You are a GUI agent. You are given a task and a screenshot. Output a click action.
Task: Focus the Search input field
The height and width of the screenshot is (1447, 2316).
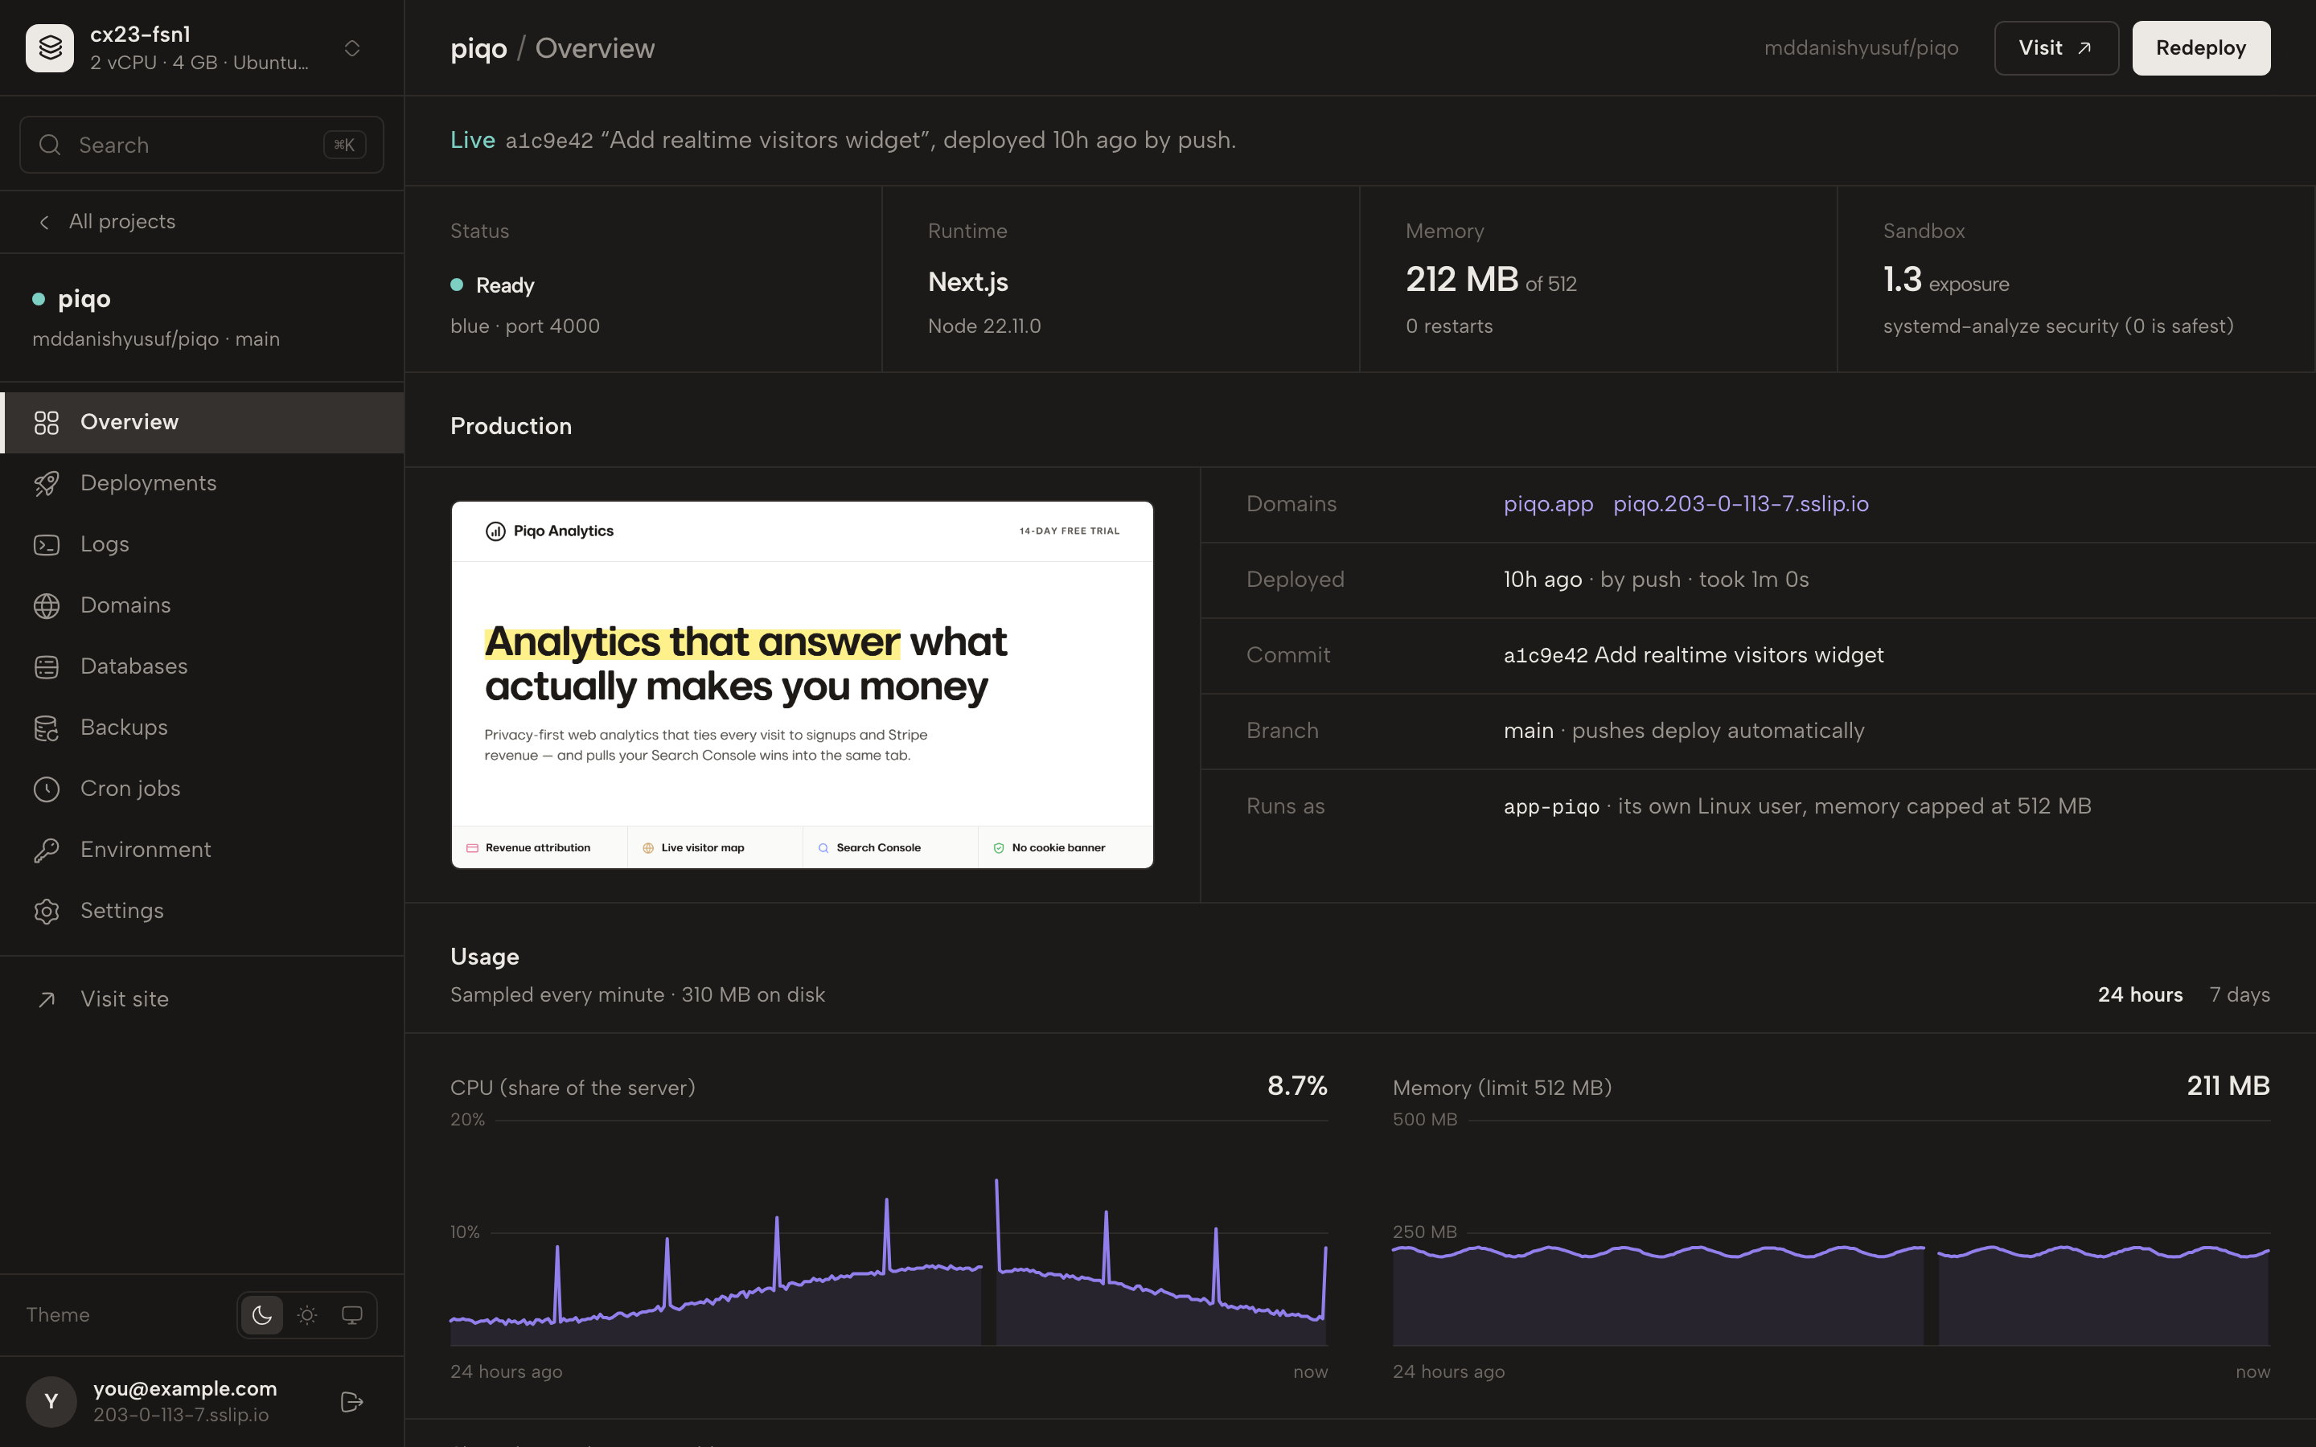(x=201, y=145)
